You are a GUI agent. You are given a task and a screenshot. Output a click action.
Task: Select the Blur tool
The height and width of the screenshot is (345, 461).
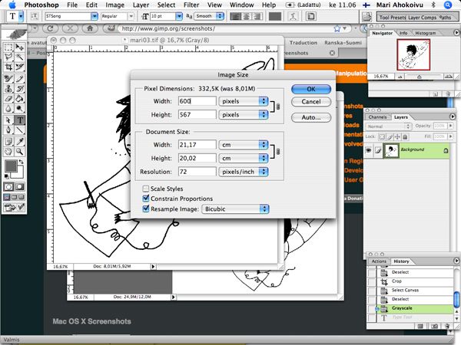[8, 109]
